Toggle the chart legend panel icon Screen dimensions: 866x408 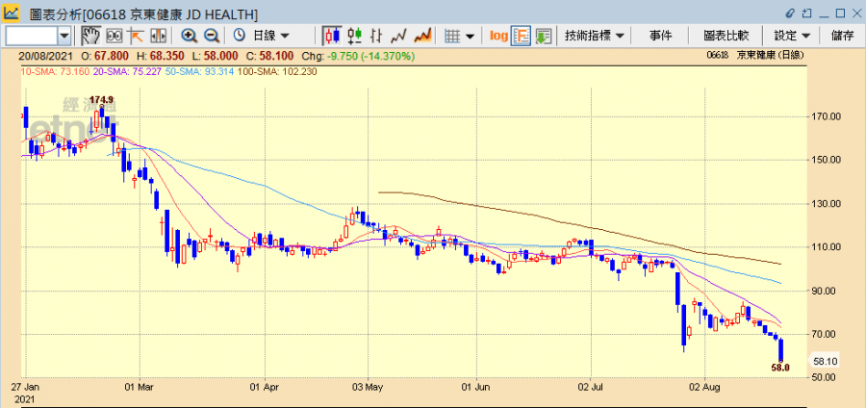click(521, 36)
